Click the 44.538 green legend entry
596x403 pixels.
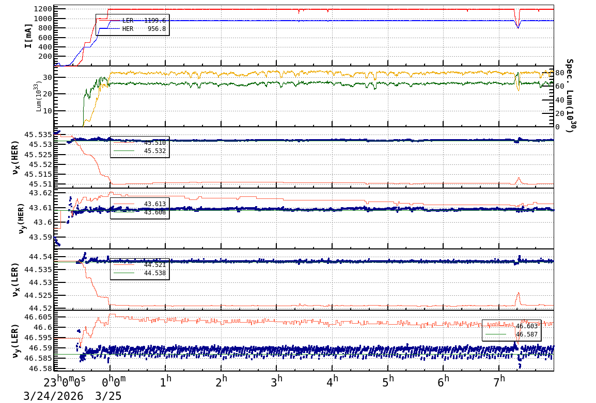[x=140, y=273]
